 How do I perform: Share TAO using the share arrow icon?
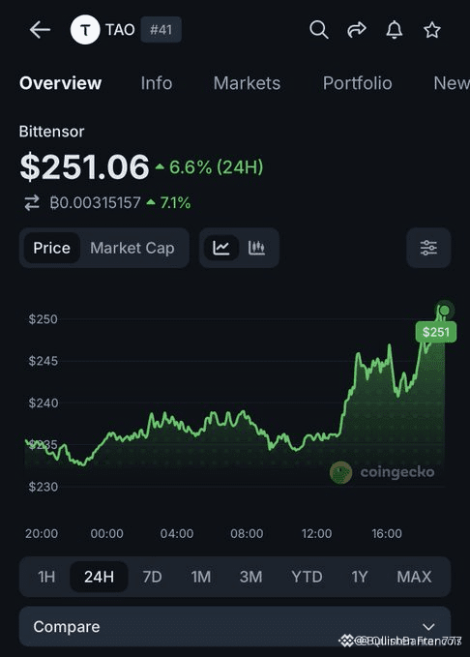point(357,30)
